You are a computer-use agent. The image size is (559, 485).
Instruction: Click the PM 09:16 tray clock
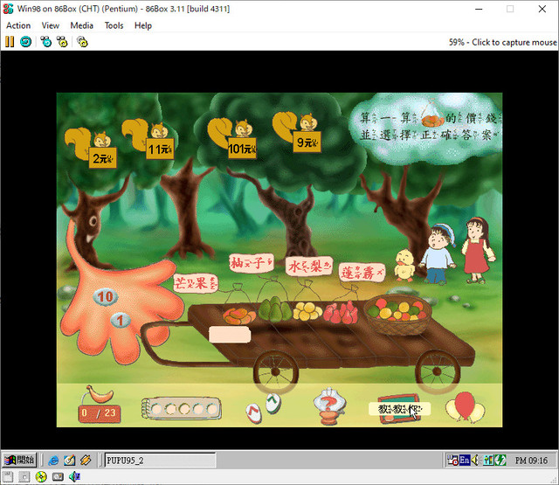coord(531,461)
